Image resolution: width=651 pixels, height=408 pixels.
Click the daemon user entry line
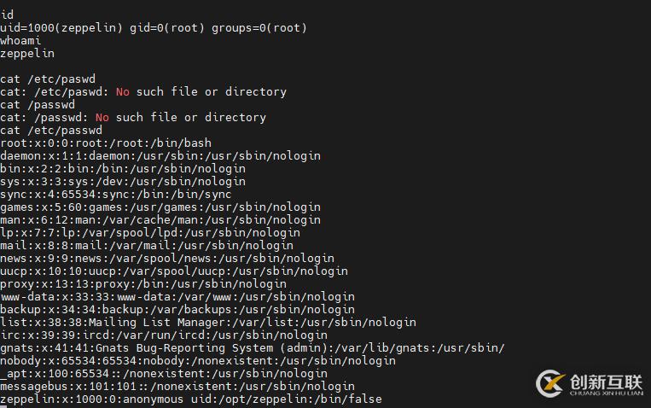pyautogui.click(x=160, y=156)
